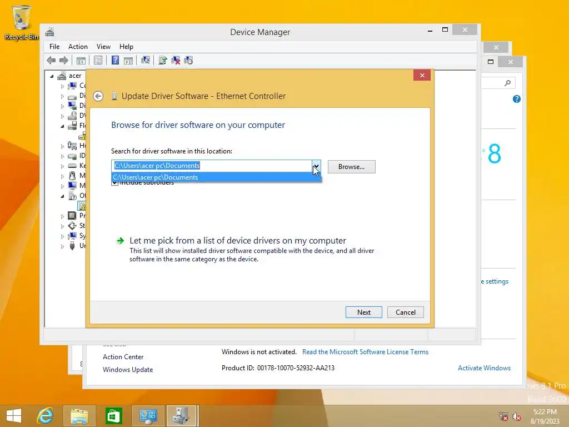Click the Browse... button

tap(351, 167)
